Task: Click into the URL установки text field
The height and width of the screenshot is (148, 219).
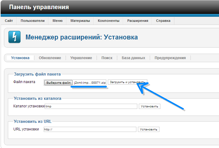Action: click(x=90, y=129)
